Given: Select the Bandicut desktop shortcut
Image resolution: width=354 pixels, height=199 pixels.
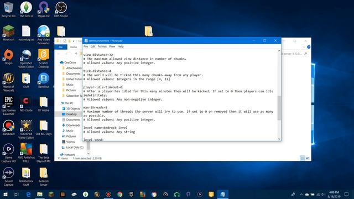Looking at the screenshot, I should (44, 80).
